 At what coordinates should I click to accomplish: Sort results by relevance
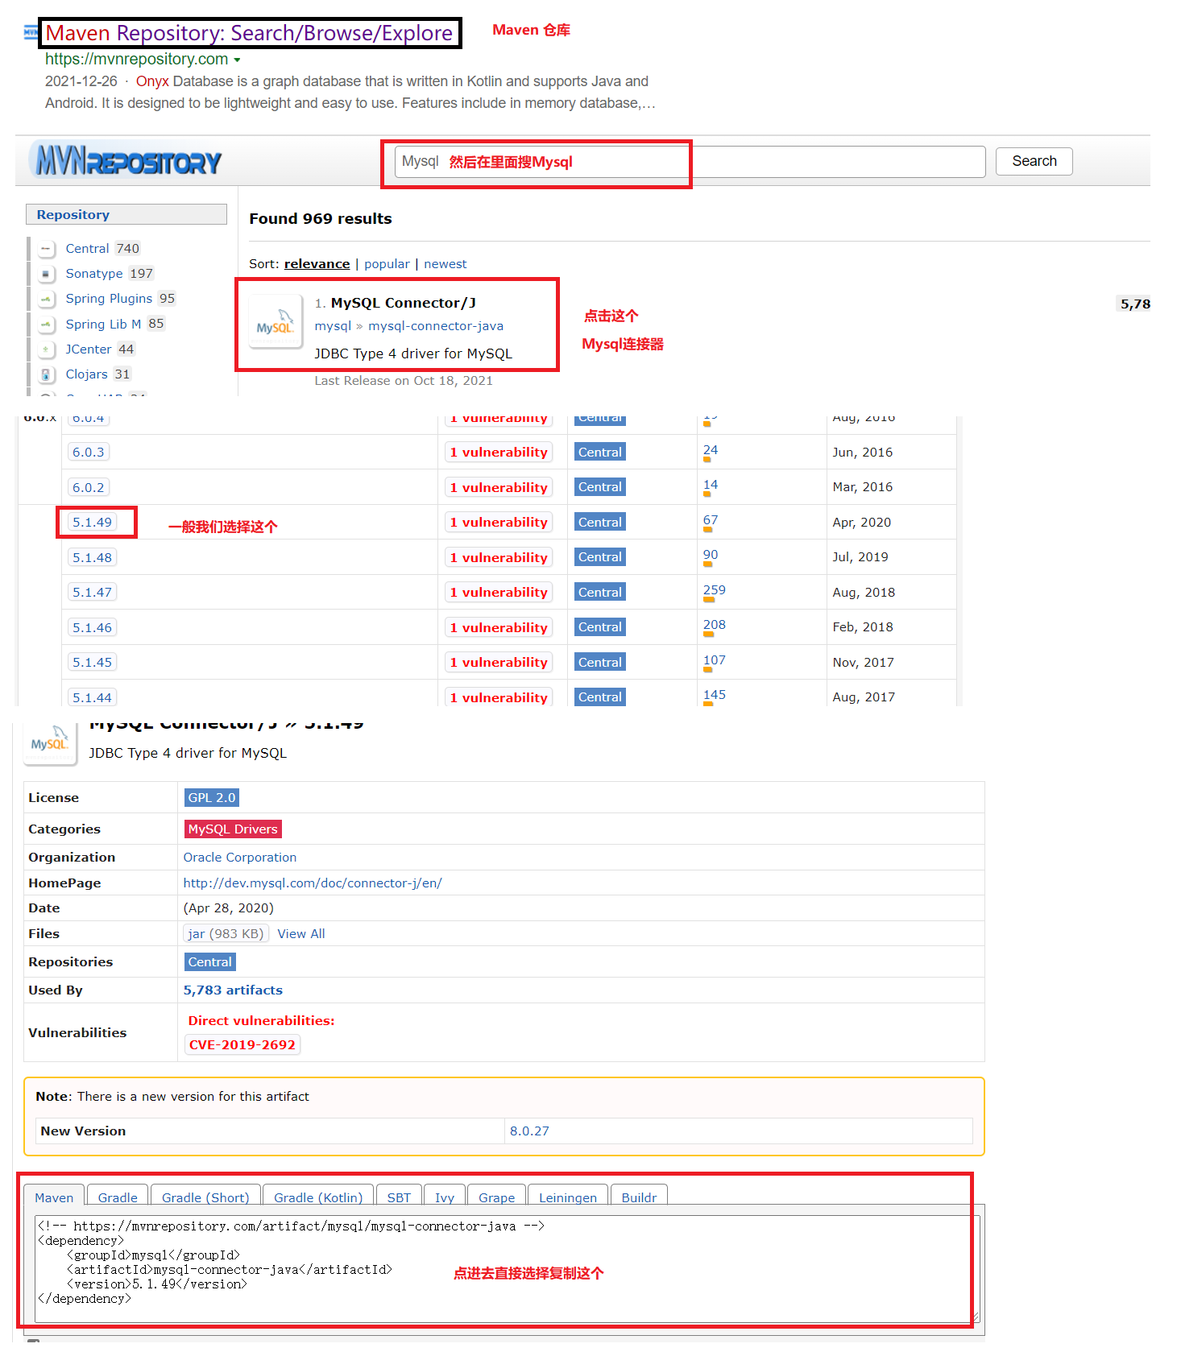(x=317, y=264)
